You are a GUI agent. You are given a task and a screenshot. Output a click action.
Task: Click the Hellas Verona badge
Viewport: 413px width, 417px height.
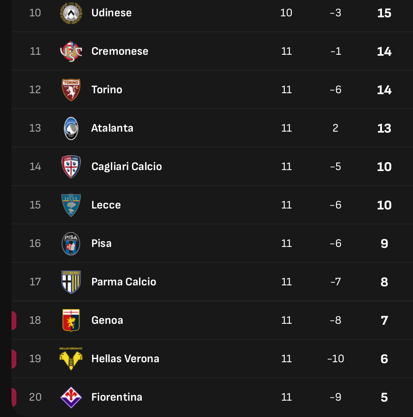[x=71, y=358]
